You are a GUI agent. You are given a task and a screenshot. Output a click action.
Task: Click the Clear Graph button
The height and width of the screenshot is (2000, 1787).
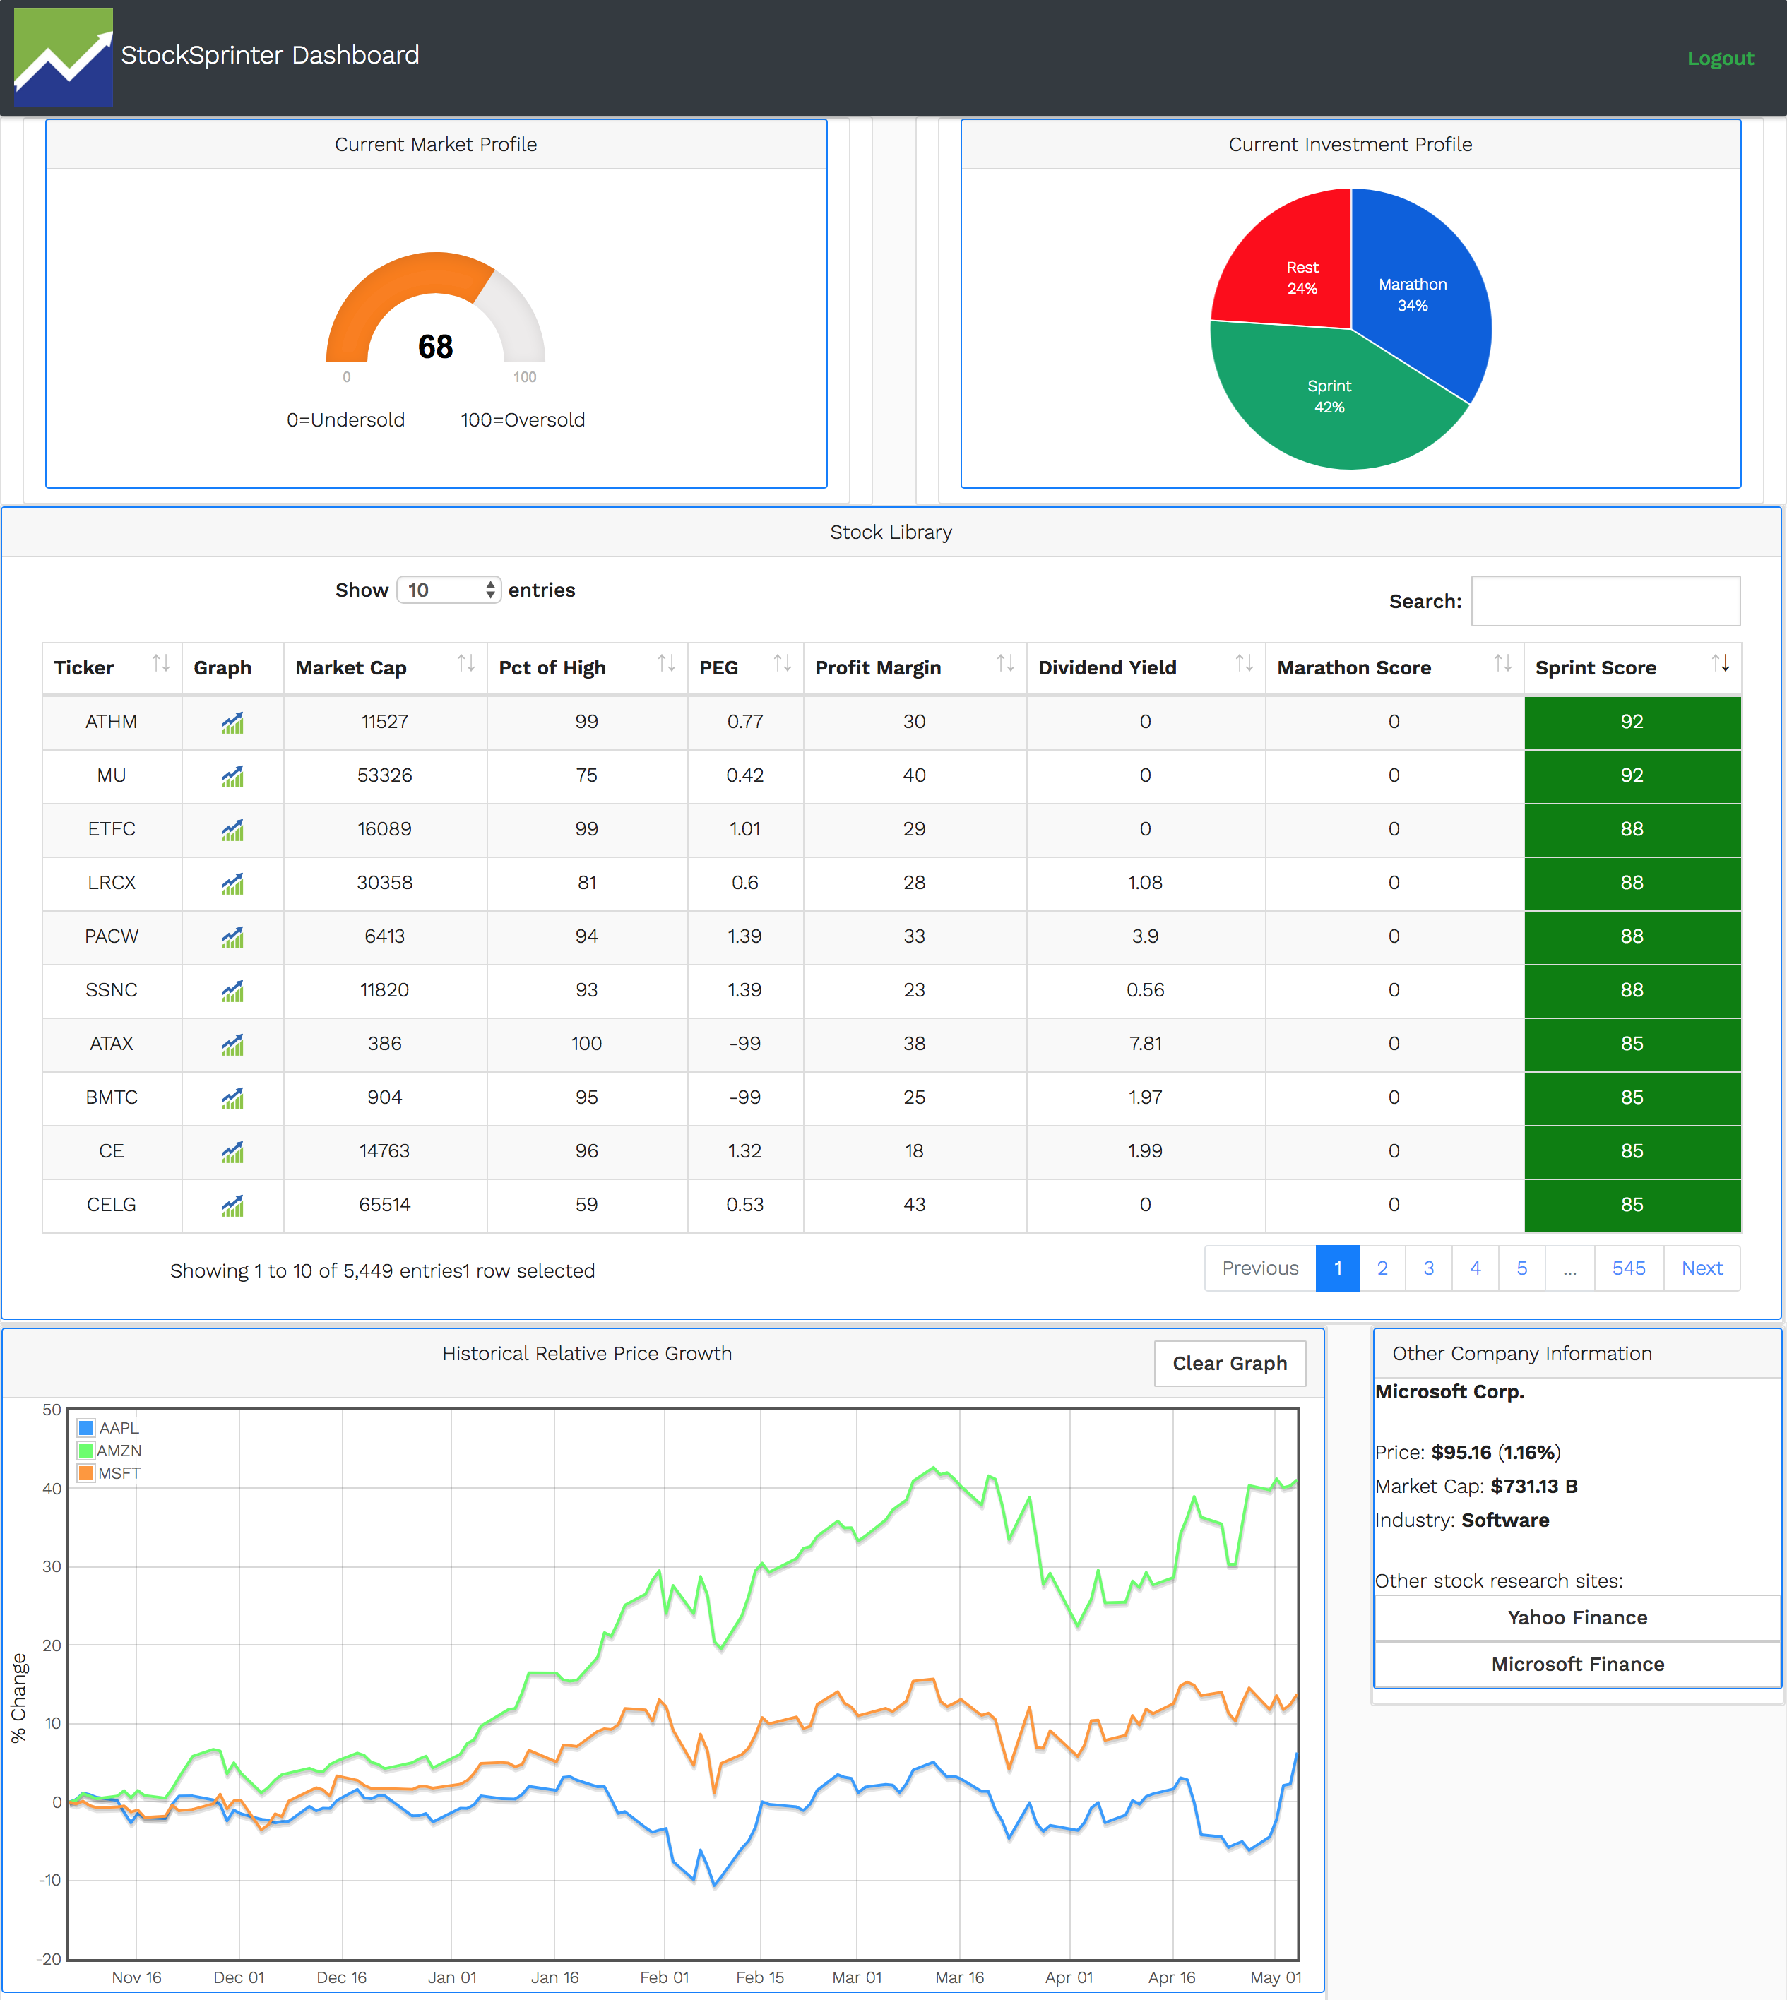coord(1229,1364)
